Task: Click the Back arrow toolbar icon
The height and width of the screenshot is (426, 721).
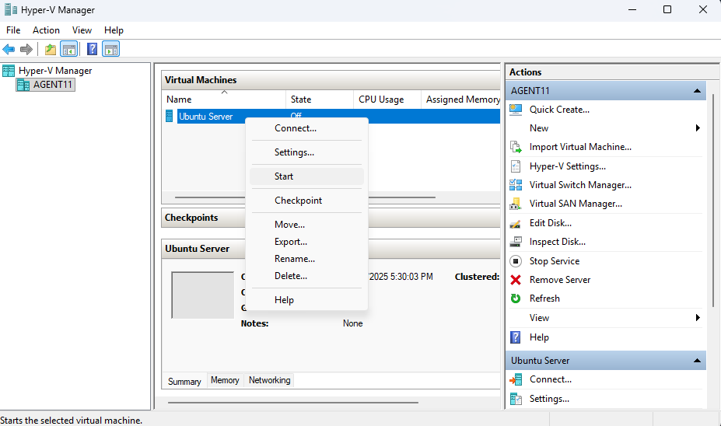Action: tap(9, 50)
